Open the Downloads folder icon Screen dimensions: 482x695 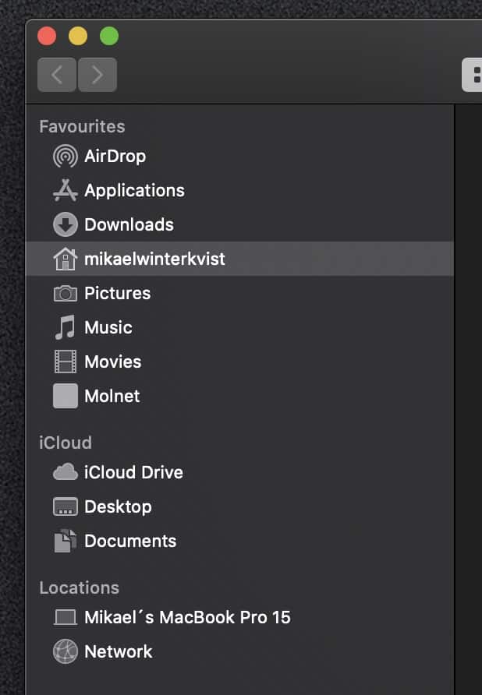(x=66, y=224)
